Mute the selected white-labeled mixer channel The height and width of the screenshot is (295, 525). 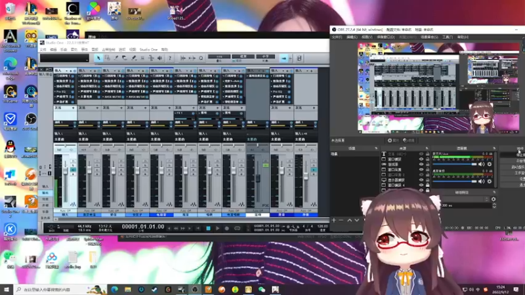pyautogui.click(x=266, y=161)
